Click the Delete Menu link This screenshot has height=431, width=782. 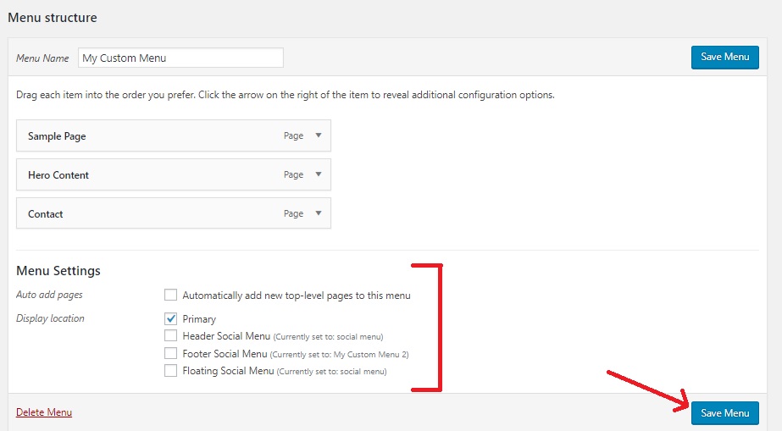pyautogui.click(x=44, y=412)
